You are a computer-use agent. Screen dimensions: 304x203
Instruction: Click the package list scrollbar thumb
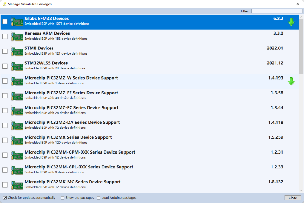point(301,46)
